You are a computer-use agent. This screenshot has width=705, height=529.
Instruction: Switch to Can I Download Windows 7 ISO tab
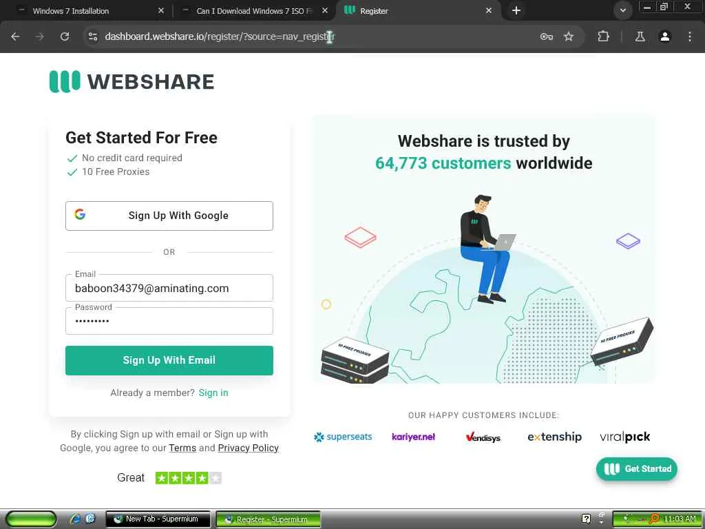(255, 11)
